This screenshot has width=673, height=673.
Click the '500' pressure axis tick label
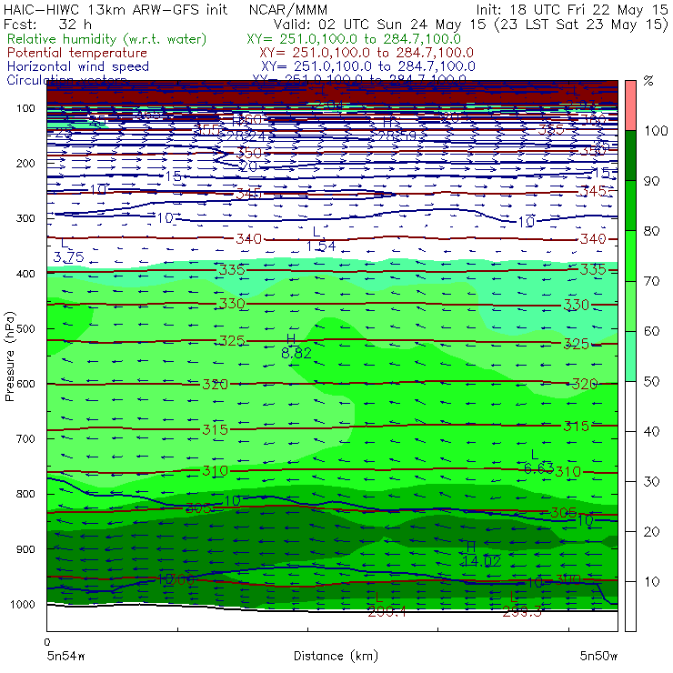click(25, 329)
